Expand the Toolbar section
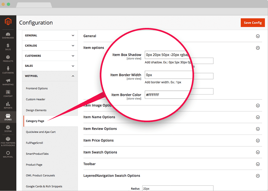The width and height of the screenshot is (268, 191). click(258, 164)
